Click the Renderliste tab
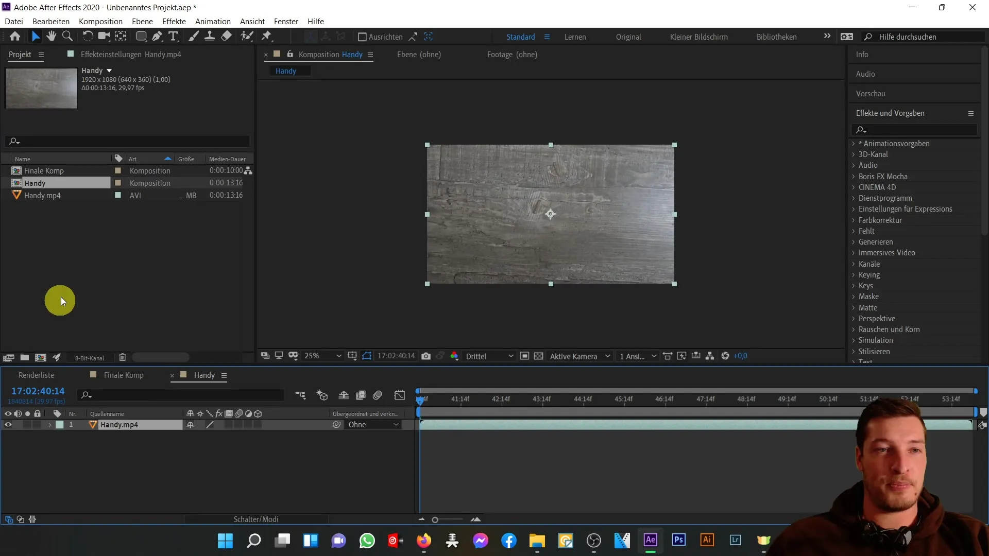 click(x=36, y=375)
